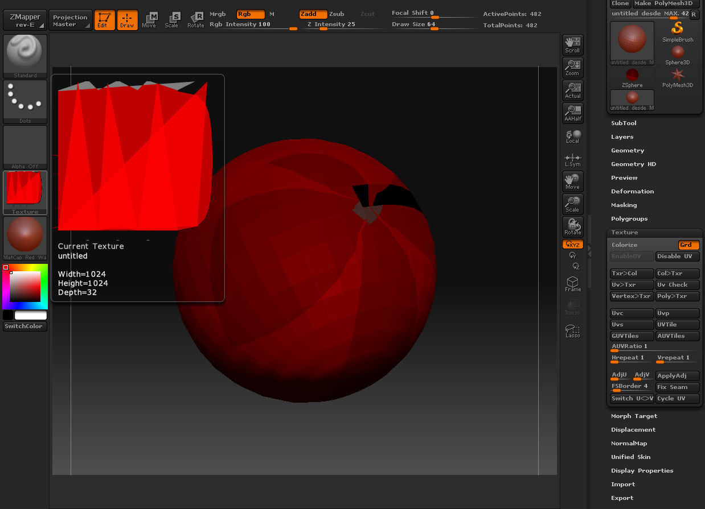
Task: Click the Zoom canvas icon
Action: (x=572, y=68)
